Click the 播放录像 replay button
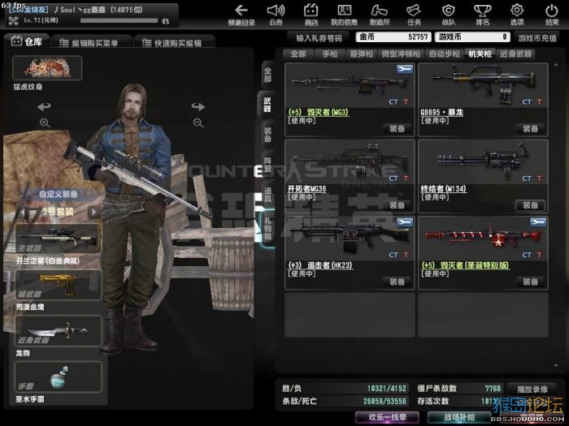The image size is (569, 426). (532, 389)
